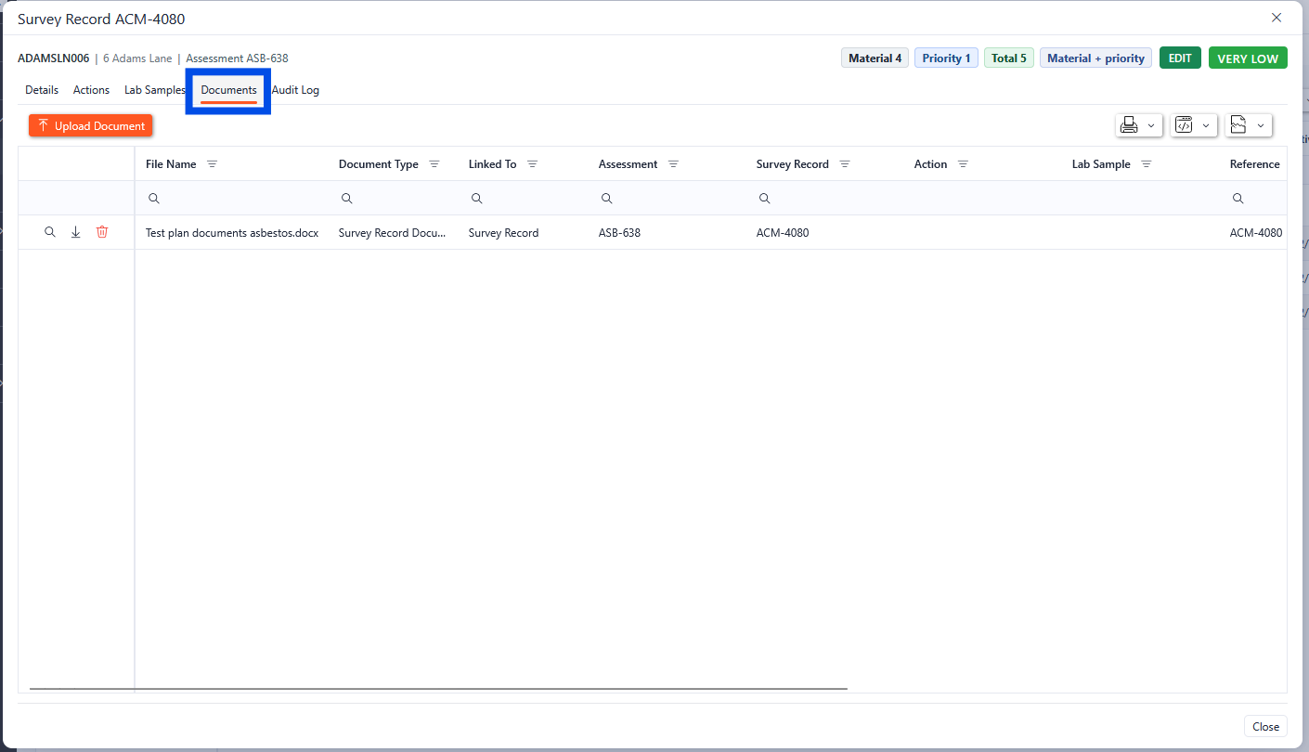
Task: Click the Close button at the bottom
Action: [1264, 727]
